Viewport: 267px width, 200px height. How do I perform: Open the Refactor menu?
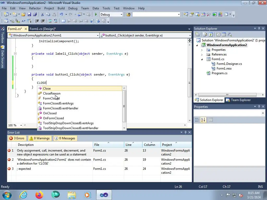(35, 8)
